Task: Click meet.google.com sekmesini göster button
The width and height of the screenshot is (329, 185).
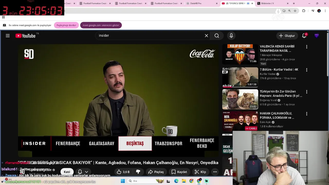Action: (x=101, y=25)
